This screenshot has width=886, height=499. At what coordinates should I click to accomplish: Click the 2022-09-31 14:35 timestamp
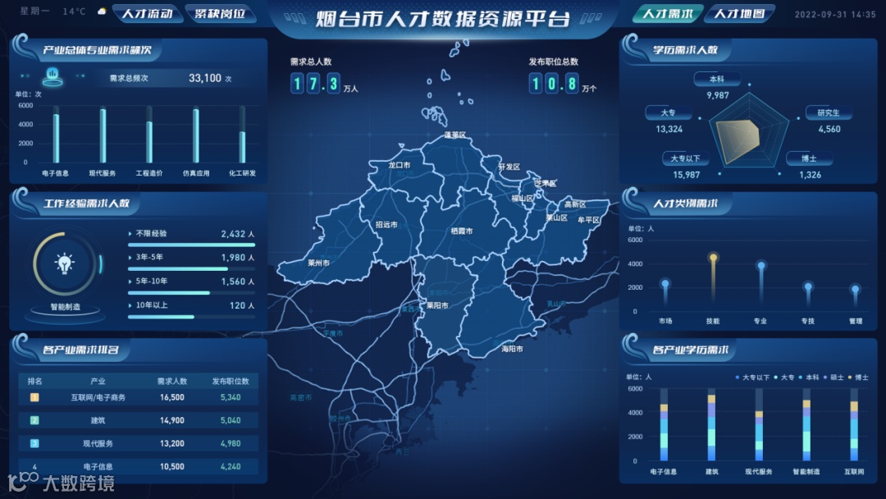(834, 14)
